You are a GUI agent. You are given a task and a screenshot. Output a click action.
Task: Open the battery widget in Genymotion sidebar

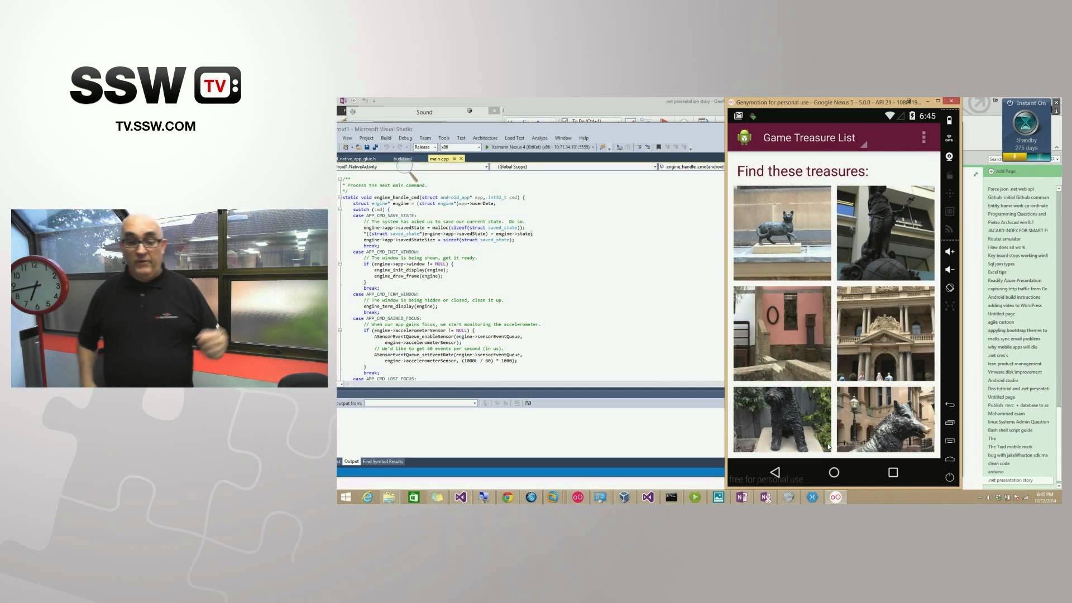pos(949,121)
